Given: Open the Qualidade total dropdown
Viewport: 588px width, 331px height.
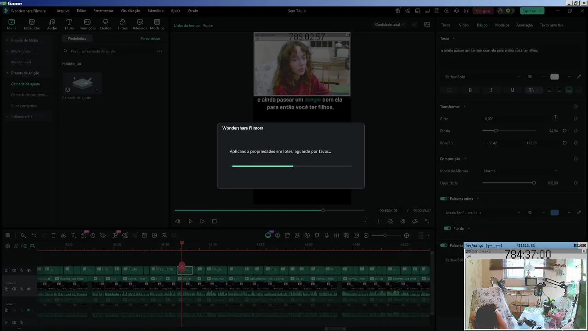Looking at the screenshot, I should click(390, 25).
